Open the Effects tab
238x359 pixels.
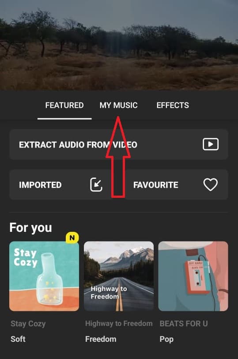click(x=173, y=106)
